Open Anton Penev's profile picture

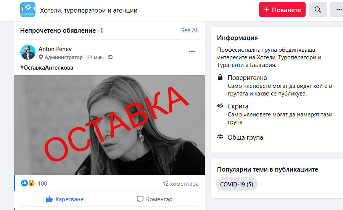point(28,52)
